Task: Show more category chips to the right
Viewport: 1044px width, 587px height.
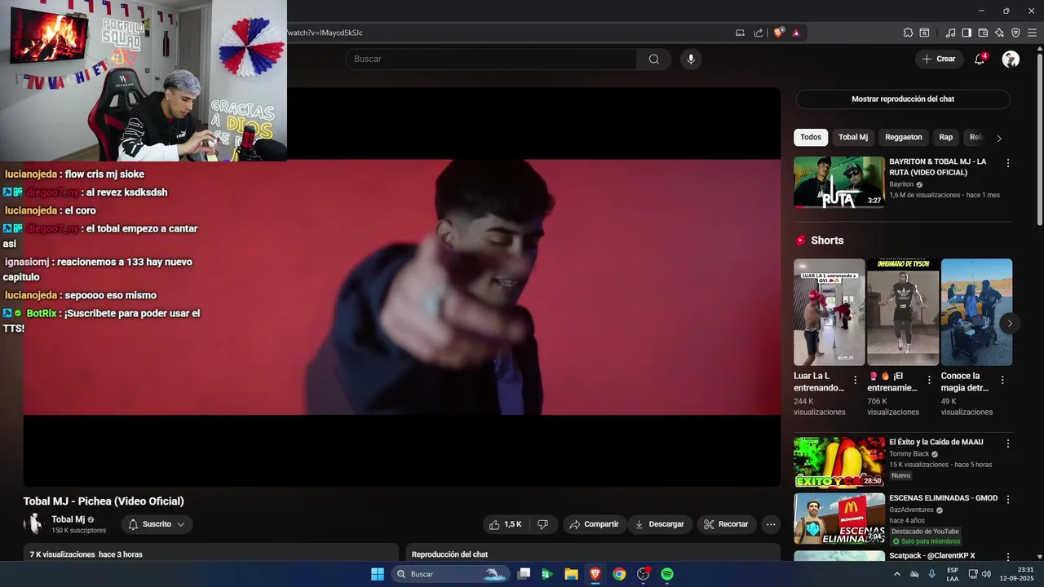Action: [x=999, y=138]
